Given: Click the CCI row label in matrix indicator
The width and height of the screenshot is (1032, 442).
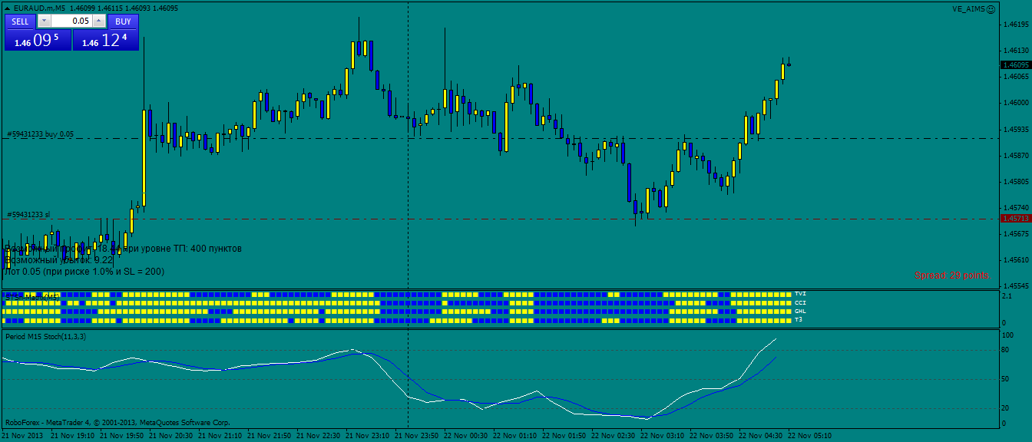Looking at the screenshot, I should (801, 302).
